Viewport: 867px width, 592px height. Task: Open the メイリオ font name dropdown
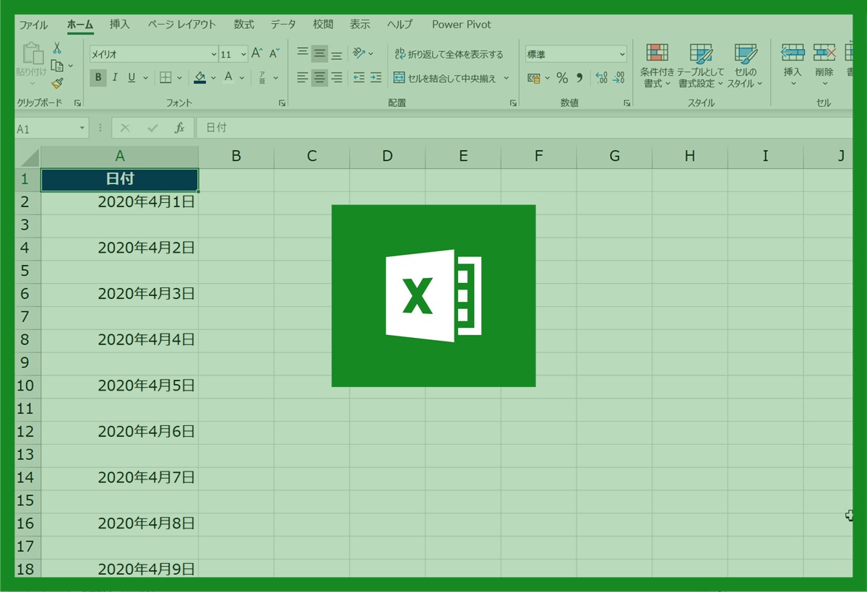point(214,55)
